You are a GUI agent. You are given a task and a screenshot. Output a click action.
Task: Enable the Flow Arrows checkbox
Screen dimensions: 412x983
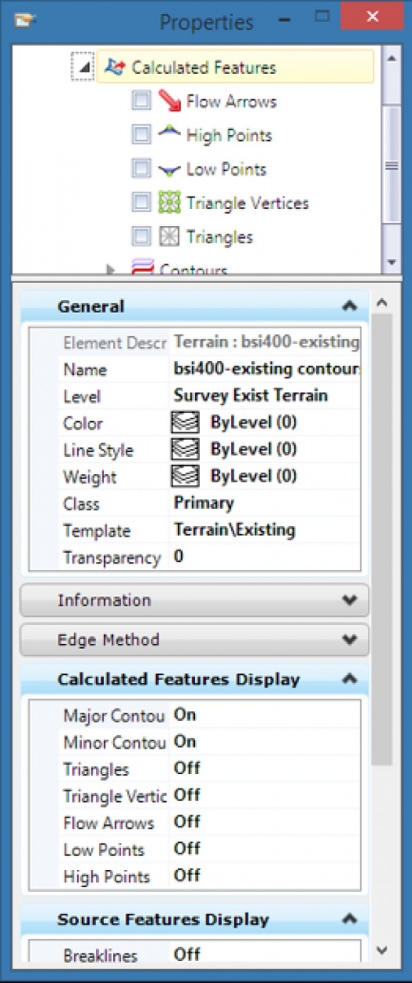[x=142, y=101]
